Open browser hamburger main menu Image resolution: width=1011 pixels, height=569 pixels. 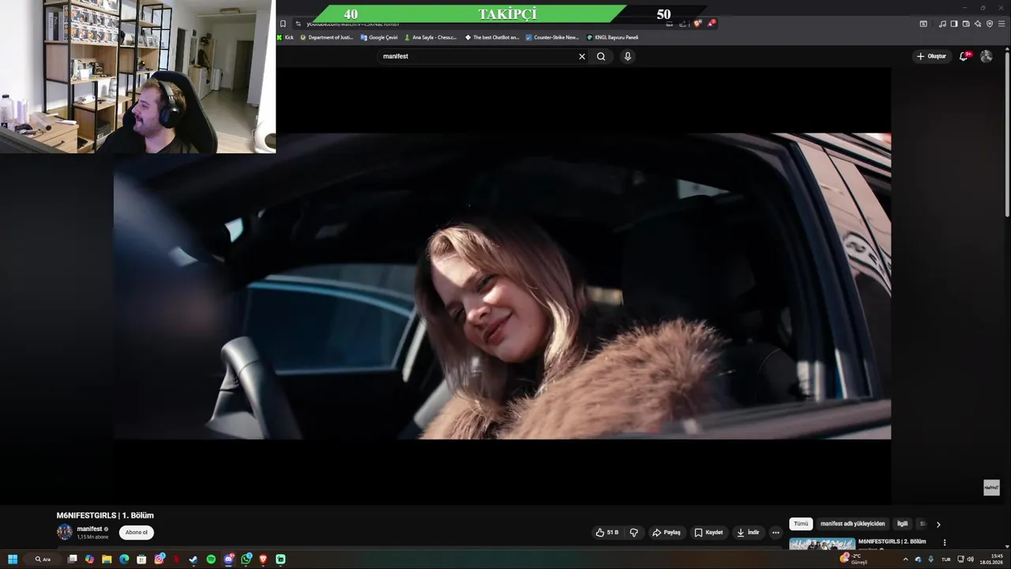point(1002,24)
